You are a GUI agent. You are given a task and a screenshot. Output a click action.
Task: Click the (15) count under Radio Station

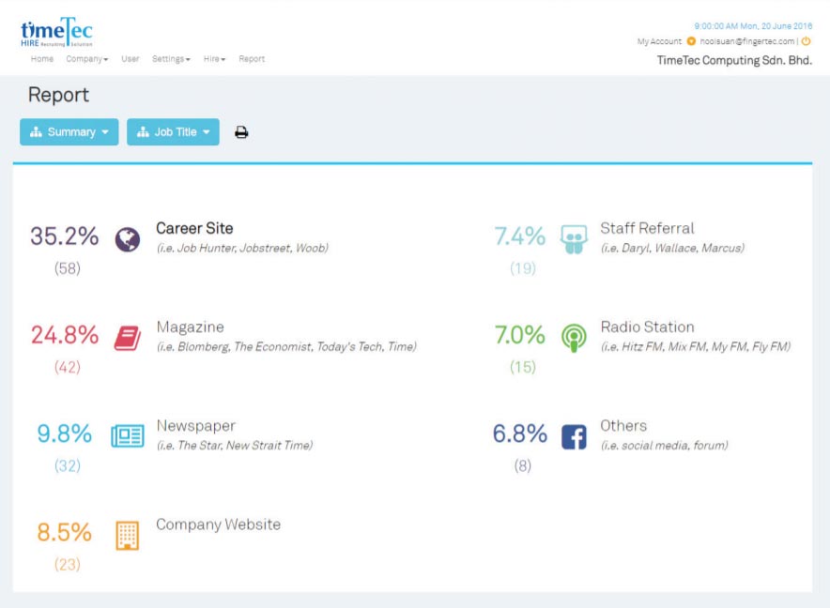(x=523, y=367)
